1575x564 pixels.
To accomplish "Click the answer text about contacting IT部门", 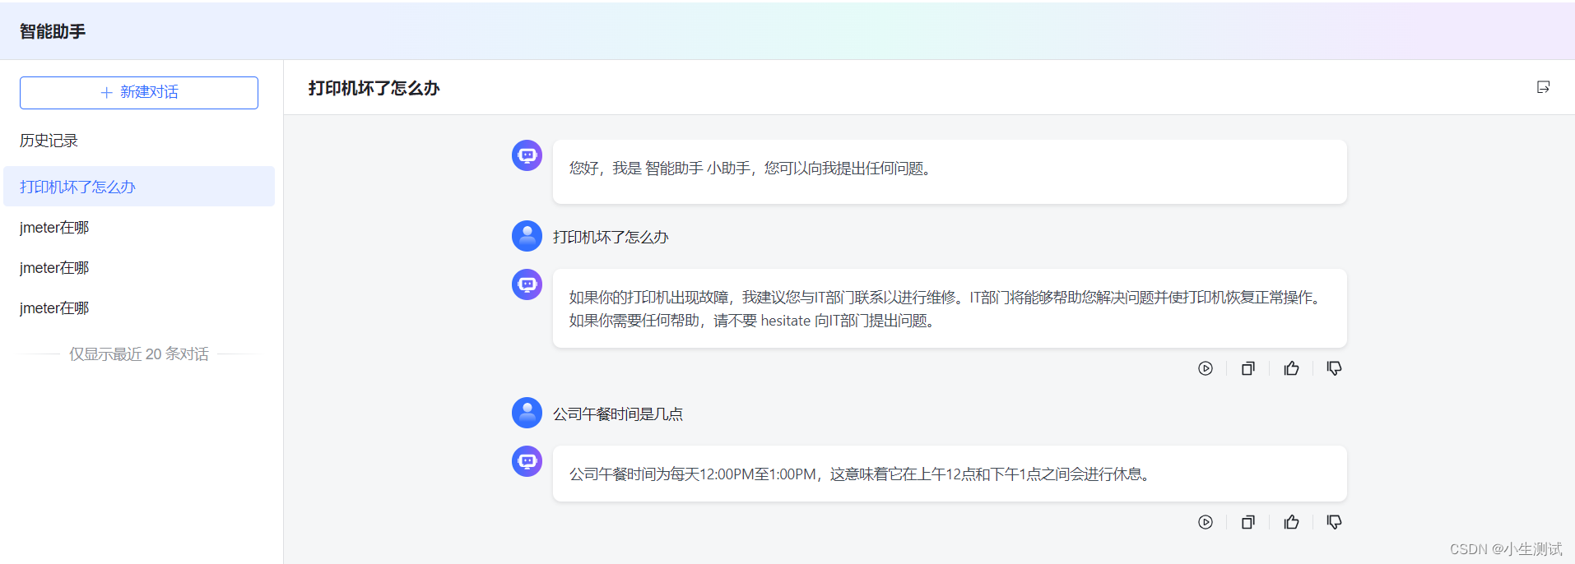I will tap(947, 308).
